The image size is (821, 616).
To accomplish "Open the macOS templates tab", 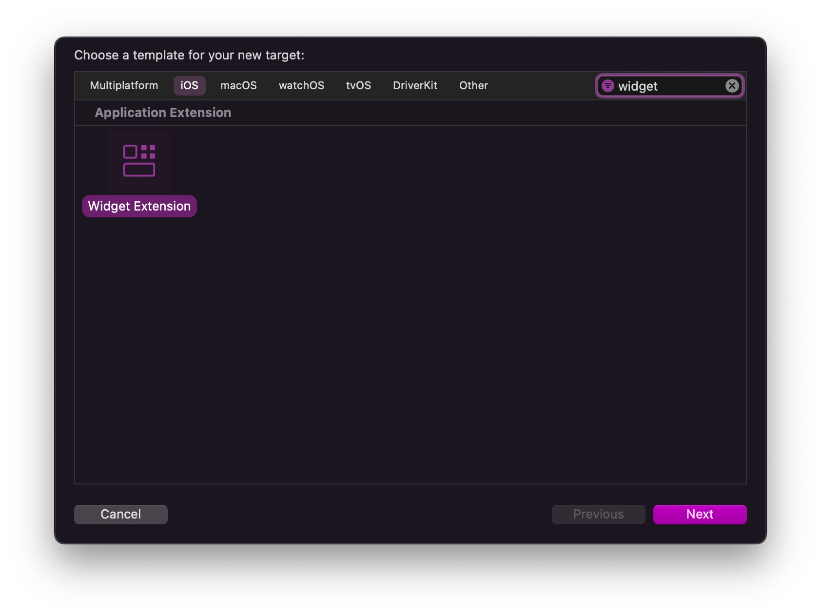I will click(238, 86).
